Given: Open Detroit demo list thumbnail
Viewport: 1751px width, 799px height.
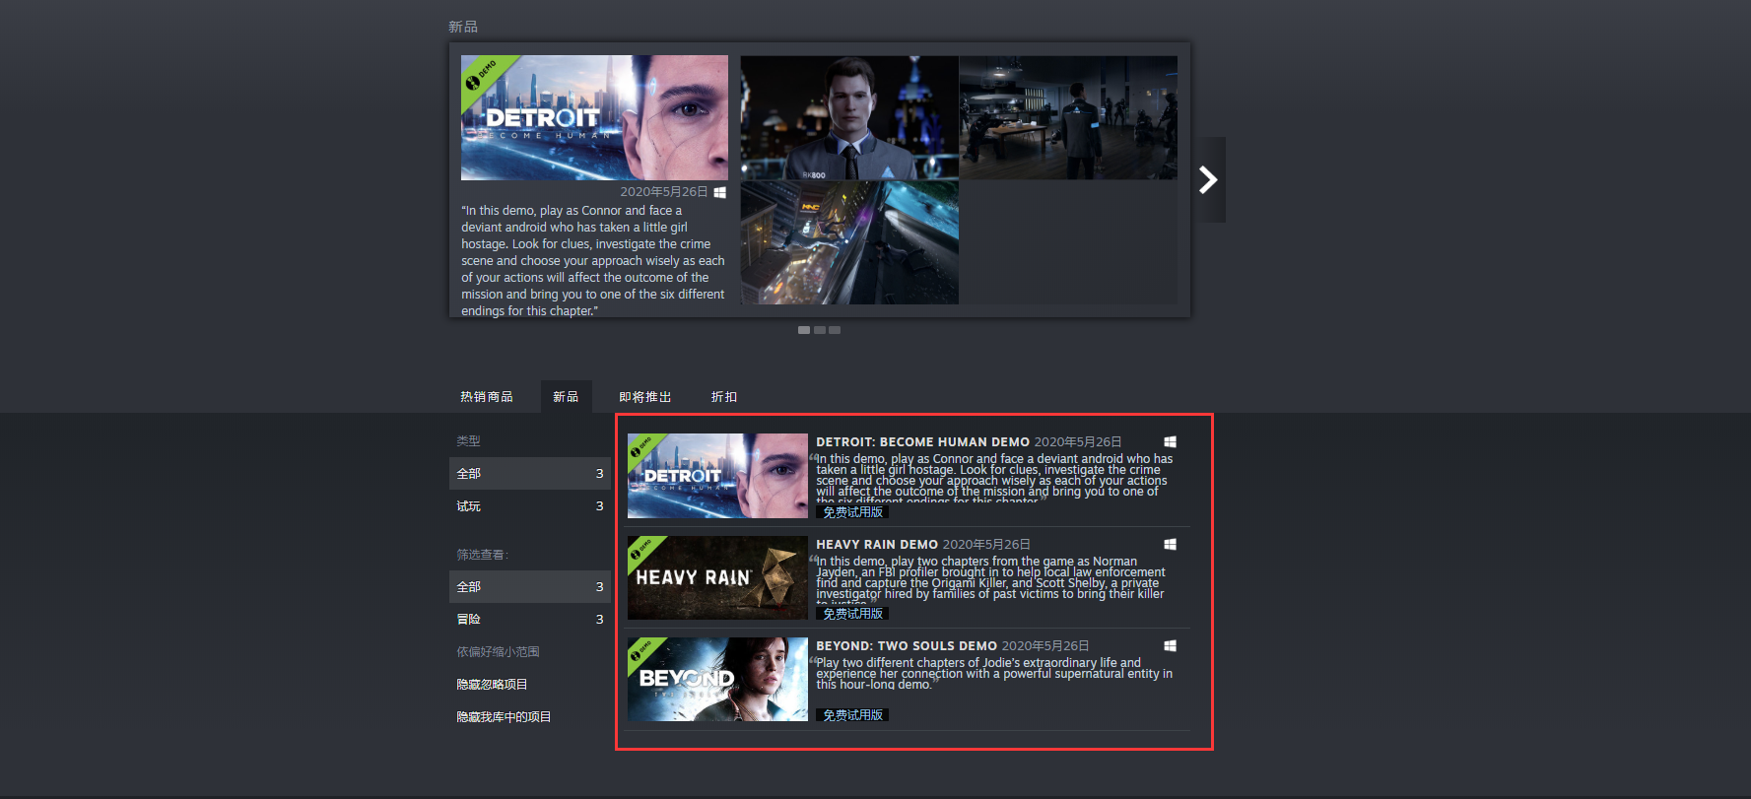Looking at the screenshot, I should coord(717,476).
